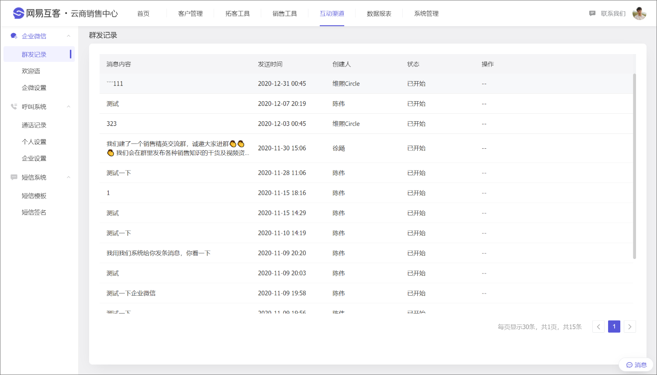
Task: Click the table vertical scrollbar
Action: tap(634, 166)
